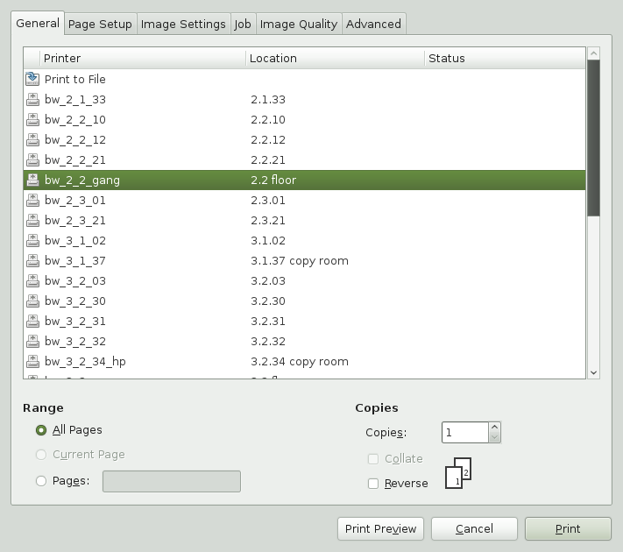
Task: Click printer icon for bw_3_2_32
Action: [32, 342]
